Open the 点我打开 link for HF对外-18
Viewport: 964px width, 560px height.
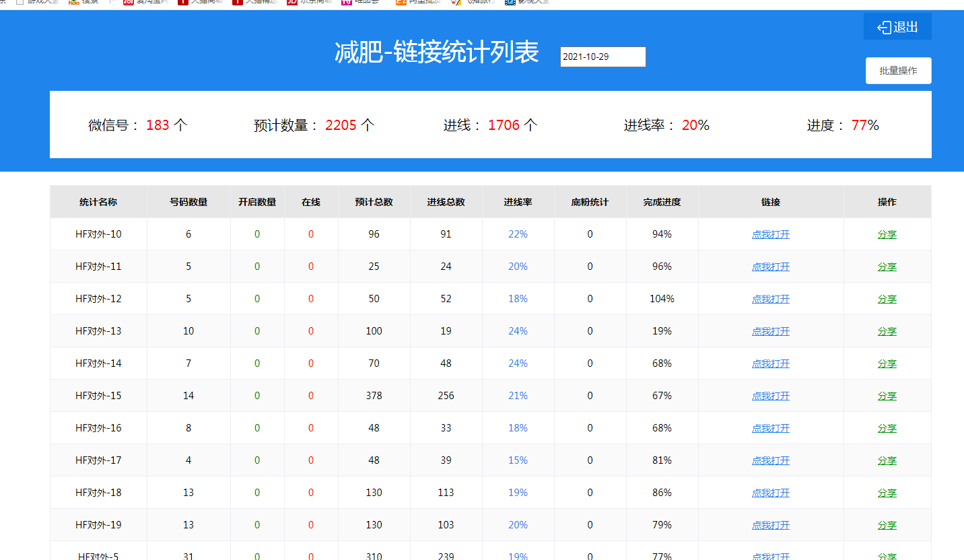coord(771,493)
